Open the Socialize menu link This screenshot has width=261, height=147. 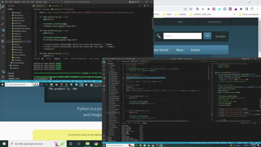220,36
